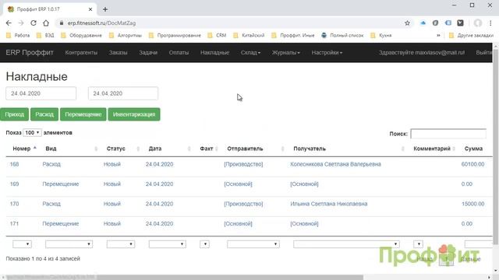Click the ERP Проффит brand link
This screenshot has height=280, width=499.
pyautogui.click(x=30, y=52)
